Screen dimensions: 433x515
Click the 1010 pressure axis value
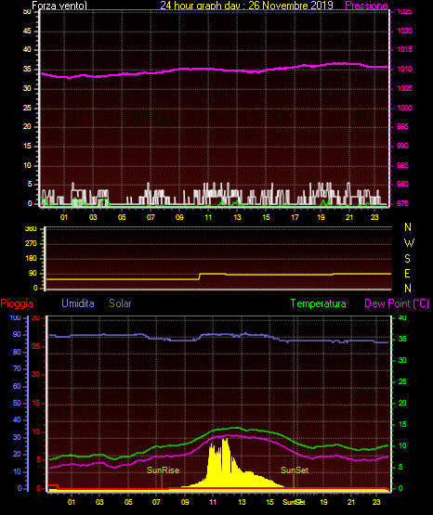coord(404,69)
